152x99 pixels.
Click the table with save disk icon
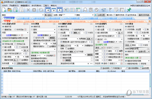(122, 10)
